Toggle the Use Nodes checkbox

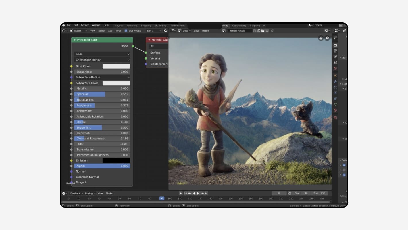[x=126, y=31]
